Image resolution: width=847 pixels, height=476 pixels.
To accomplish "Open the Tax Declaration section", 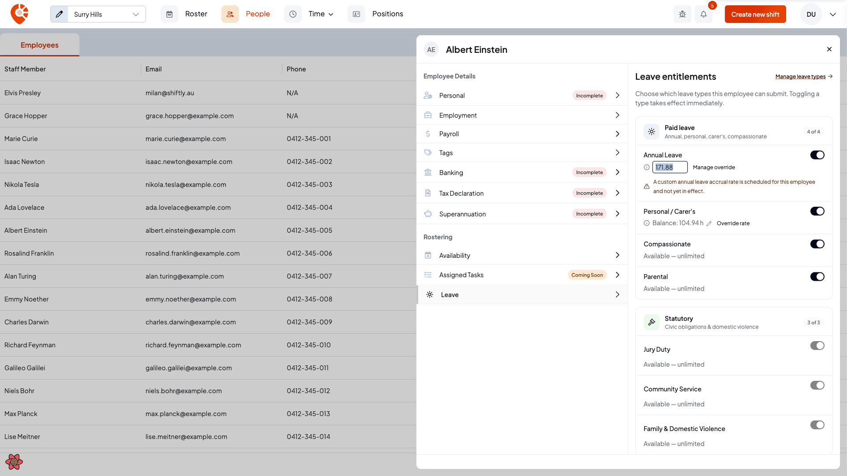I will coord(522,193).
